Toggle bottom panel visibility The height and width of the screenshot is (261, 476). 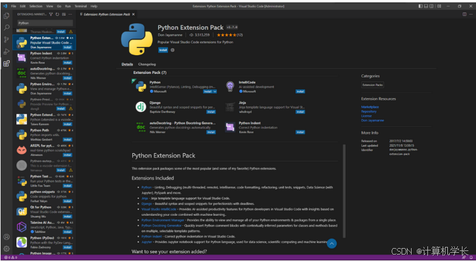point(426,6)
